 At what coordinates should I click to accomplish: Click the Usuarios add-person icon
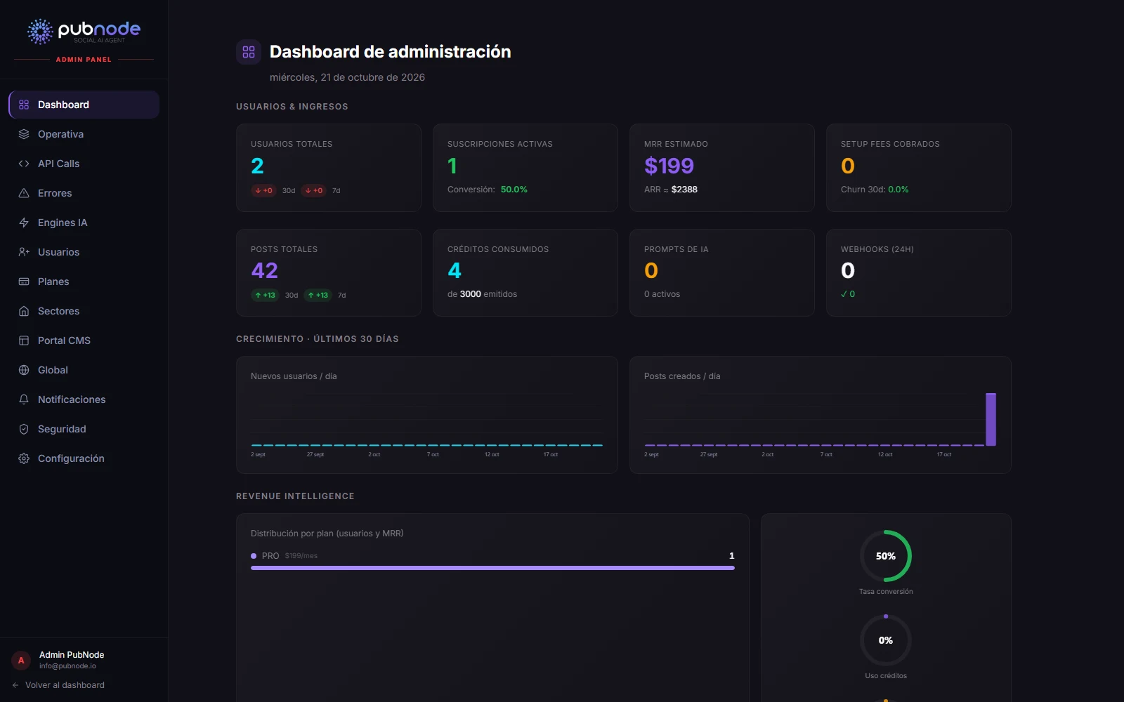tap(24, 252)
